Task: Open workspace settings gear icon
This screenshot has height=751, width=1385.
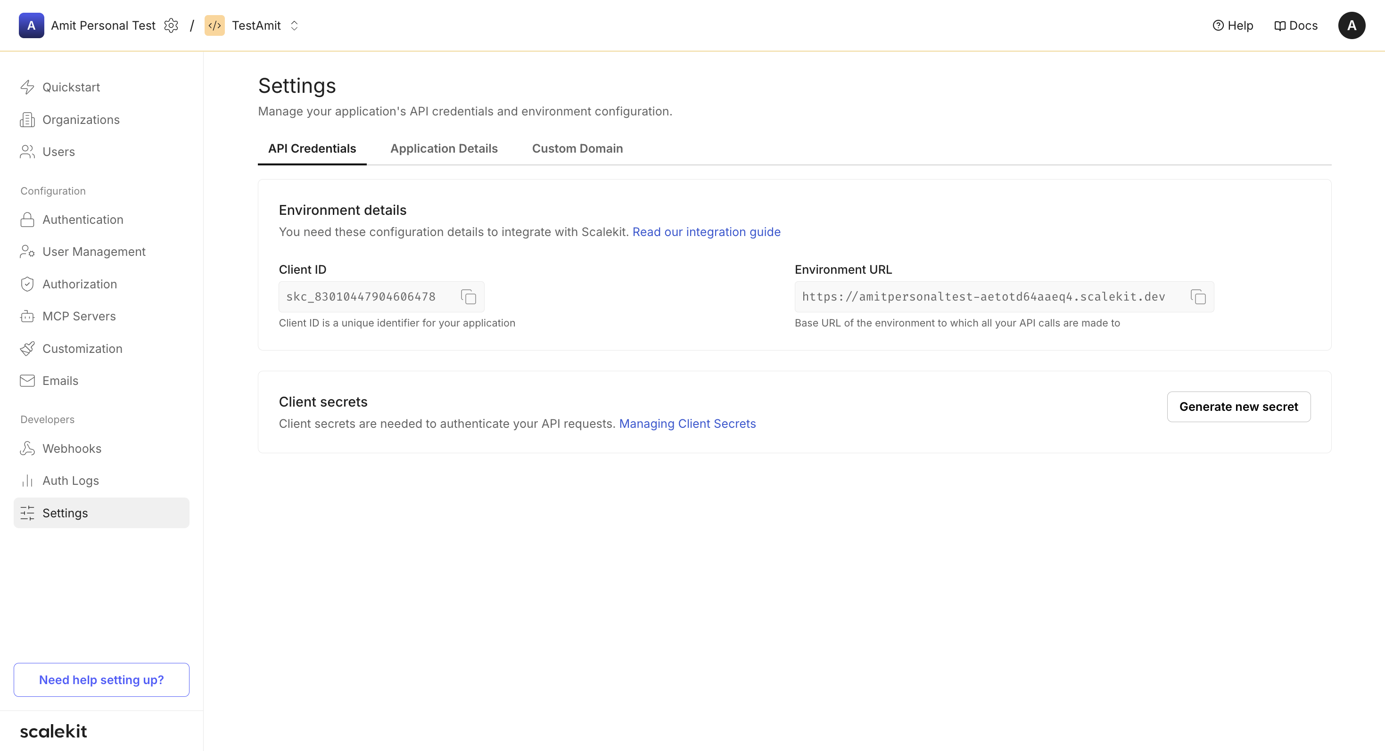Action: pyautogui.click(x=171, y=25)
